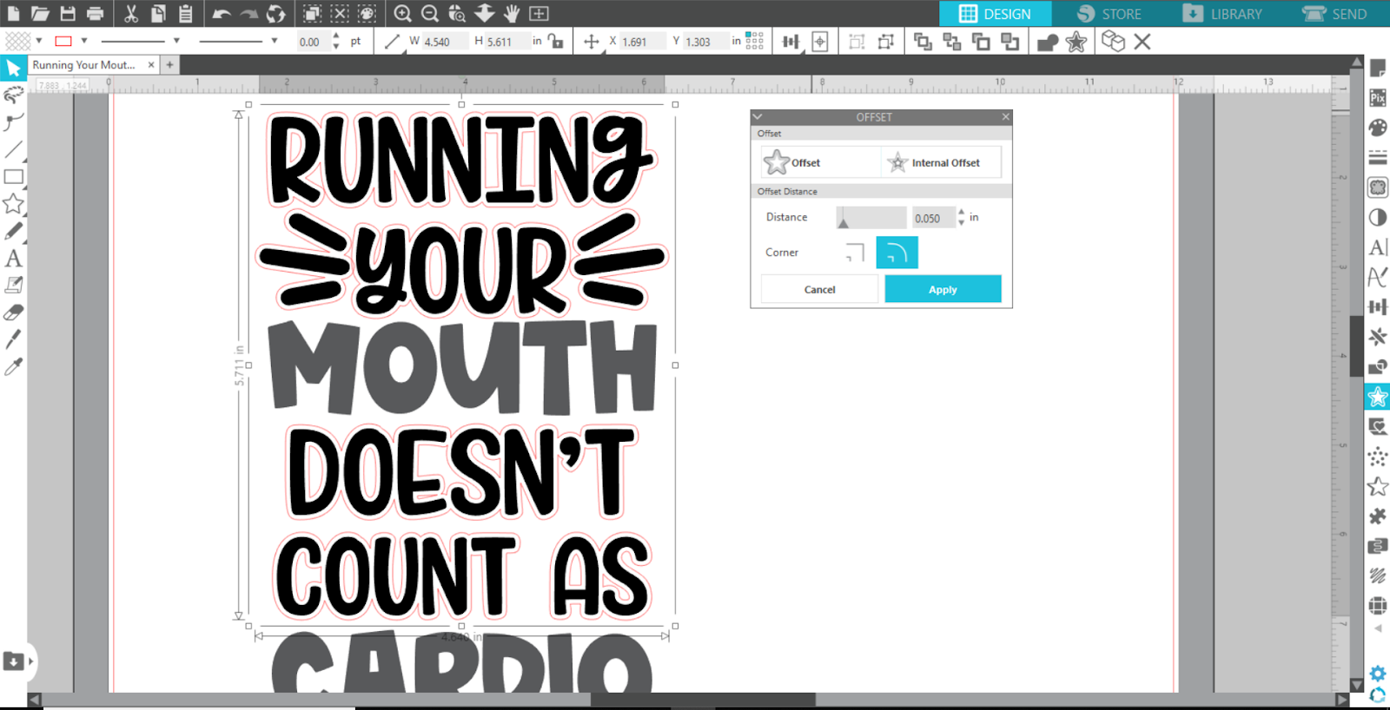Decrease the offset distance with down arrow

961,222
